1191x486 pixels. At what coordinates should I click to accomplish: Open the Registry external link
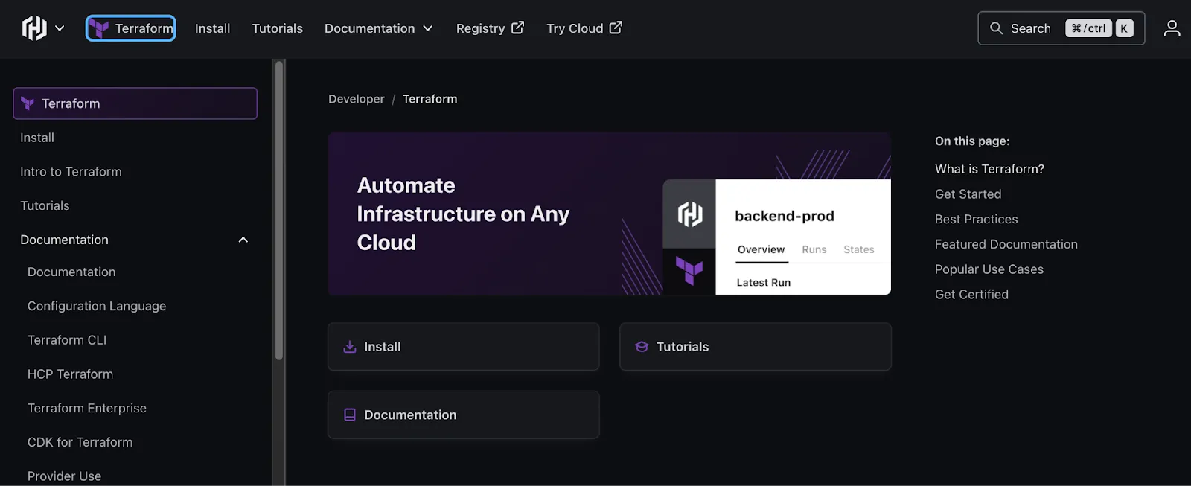point(490,28)
